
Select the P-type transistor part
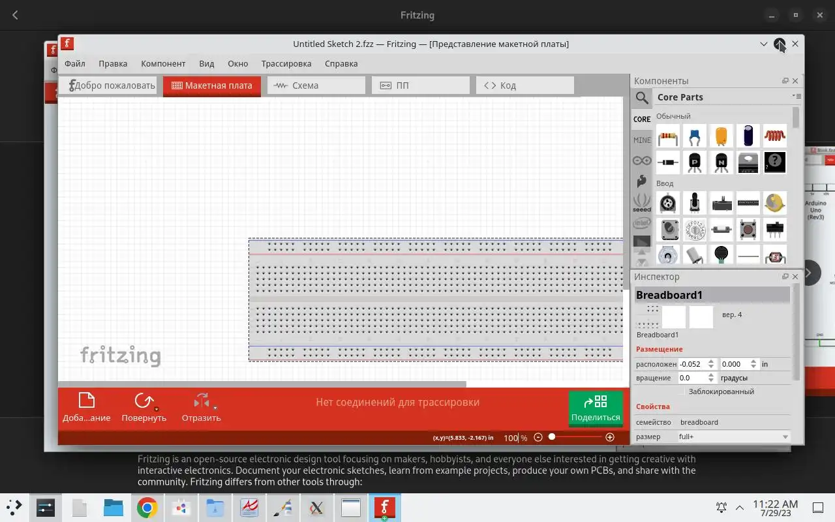695,162
